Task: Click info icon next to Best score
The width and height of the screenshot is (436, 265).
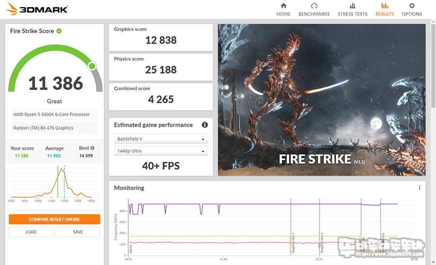Action: point(93,148)
